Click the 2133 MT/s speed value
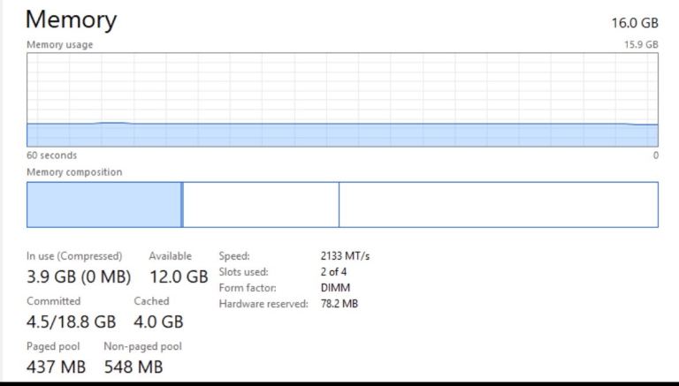 (x=345, y=256)
